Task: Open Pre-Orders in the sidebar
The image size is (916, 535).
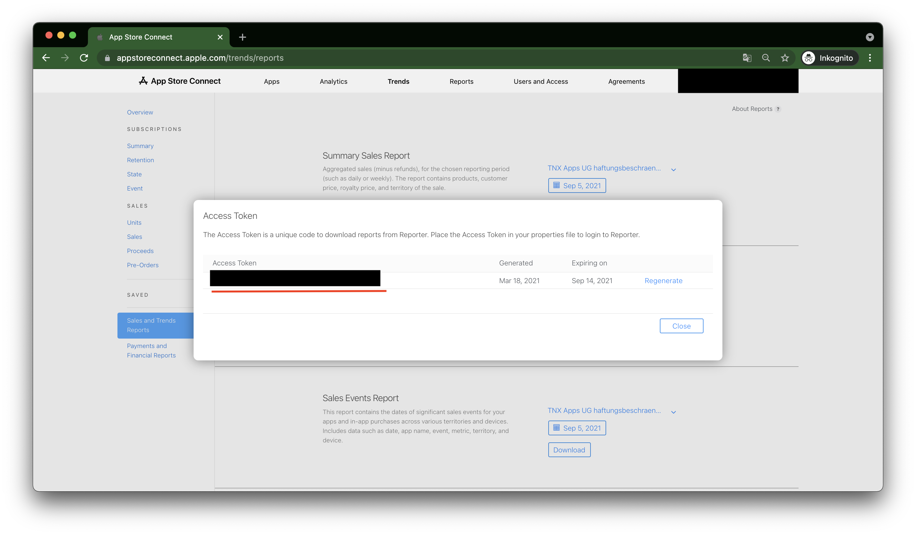Action: click(x=143, y=265)
